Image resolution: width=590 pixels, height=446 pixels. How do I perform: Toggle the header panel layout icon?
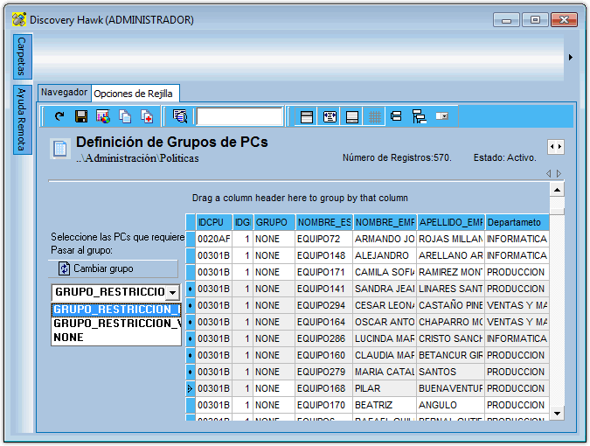point(307,116)
